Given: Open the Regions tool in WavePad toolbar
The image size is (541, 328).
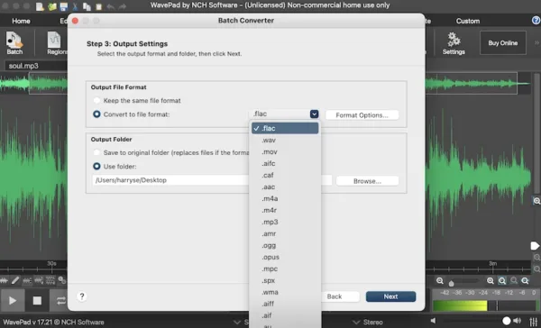Looking at the screenshot, I should coord(57,43).
